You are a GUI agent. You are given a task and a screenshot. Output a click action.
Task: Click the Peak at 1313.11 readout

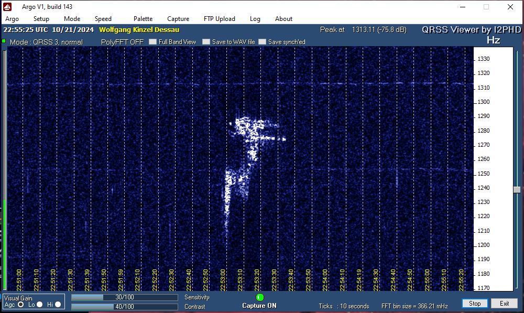363,30
